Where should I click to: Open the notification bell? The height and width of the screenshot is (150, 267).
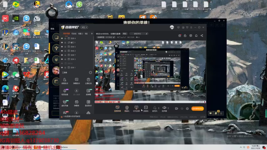click(x=196, y=36)
